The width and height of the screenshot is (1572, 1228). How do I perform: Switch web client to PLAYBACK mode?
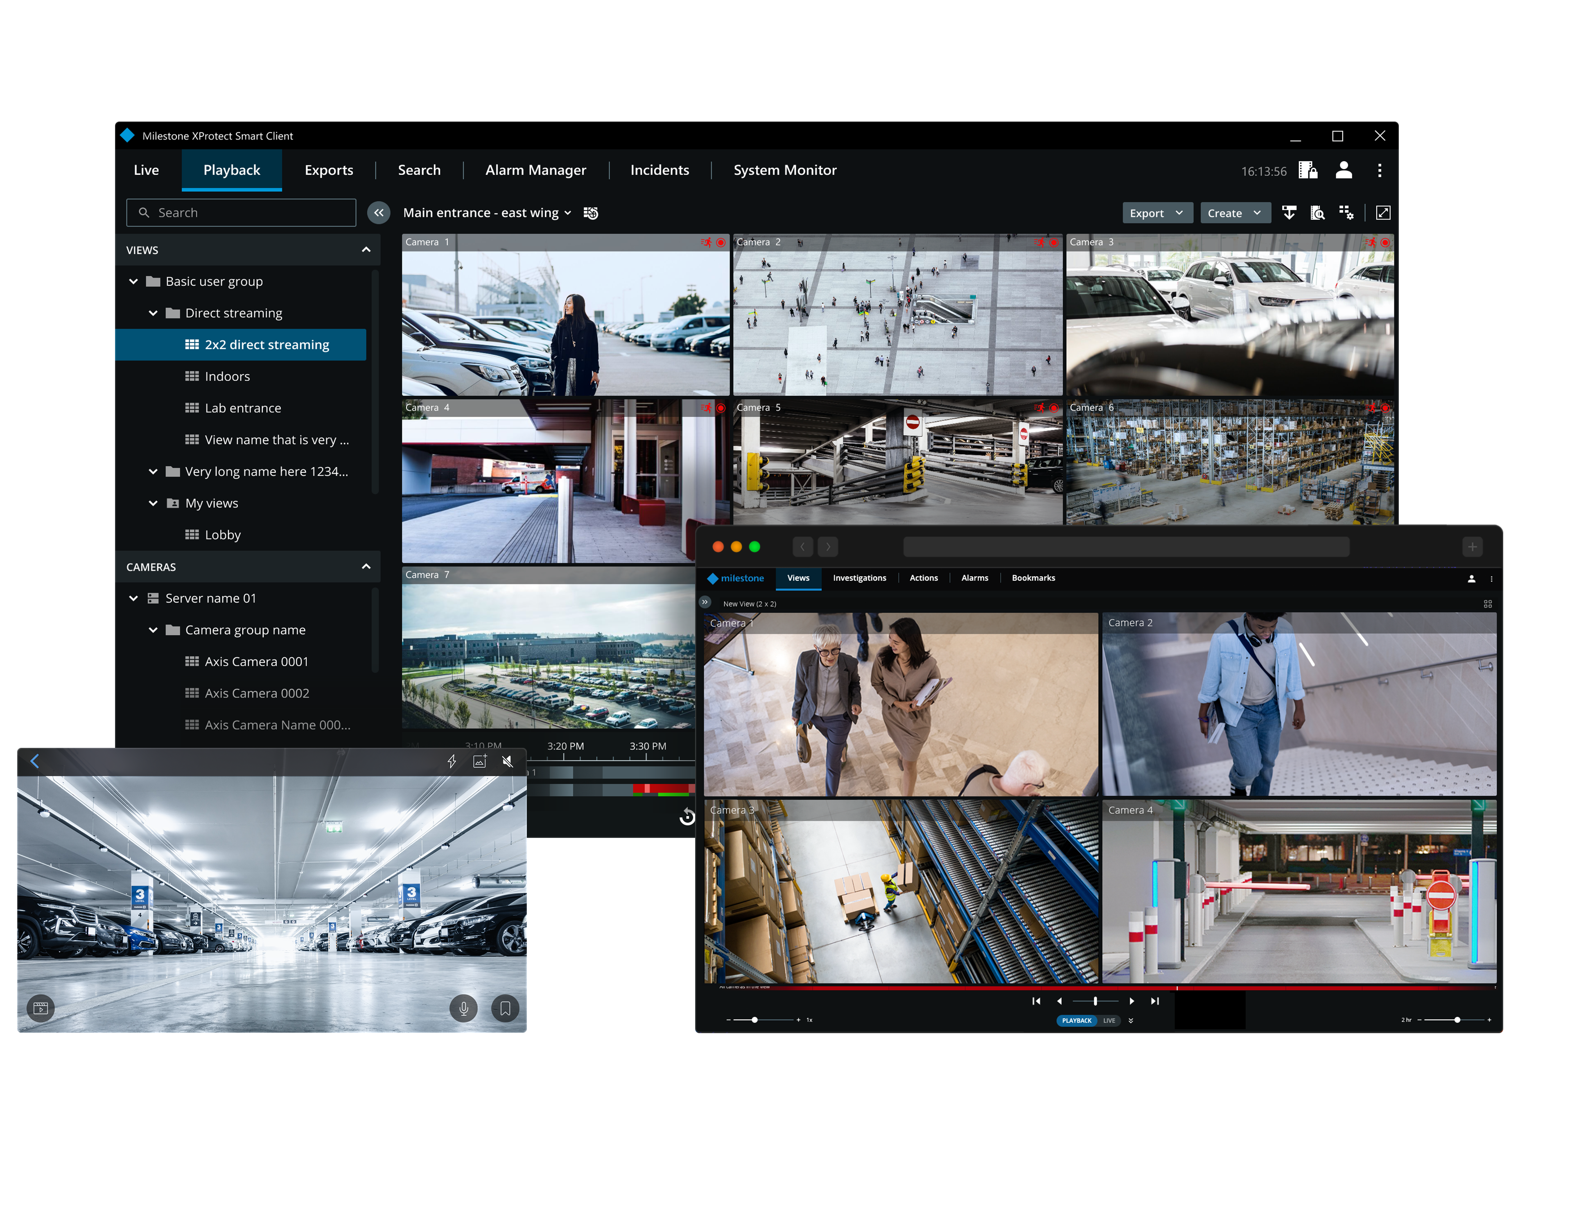(x=1076, y=1021)
